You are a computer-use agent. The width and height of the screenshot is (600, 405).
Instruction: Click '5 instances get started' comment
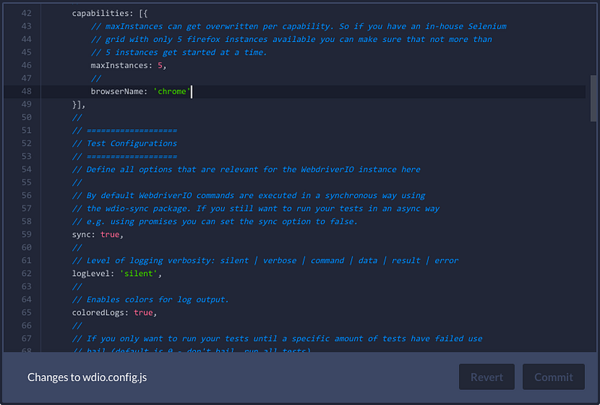178,52
